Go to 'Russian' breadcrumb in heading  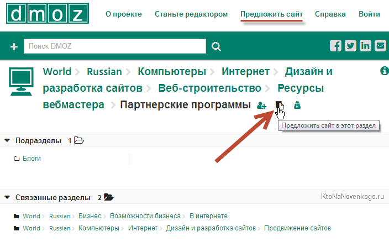(x=104, y=72)
